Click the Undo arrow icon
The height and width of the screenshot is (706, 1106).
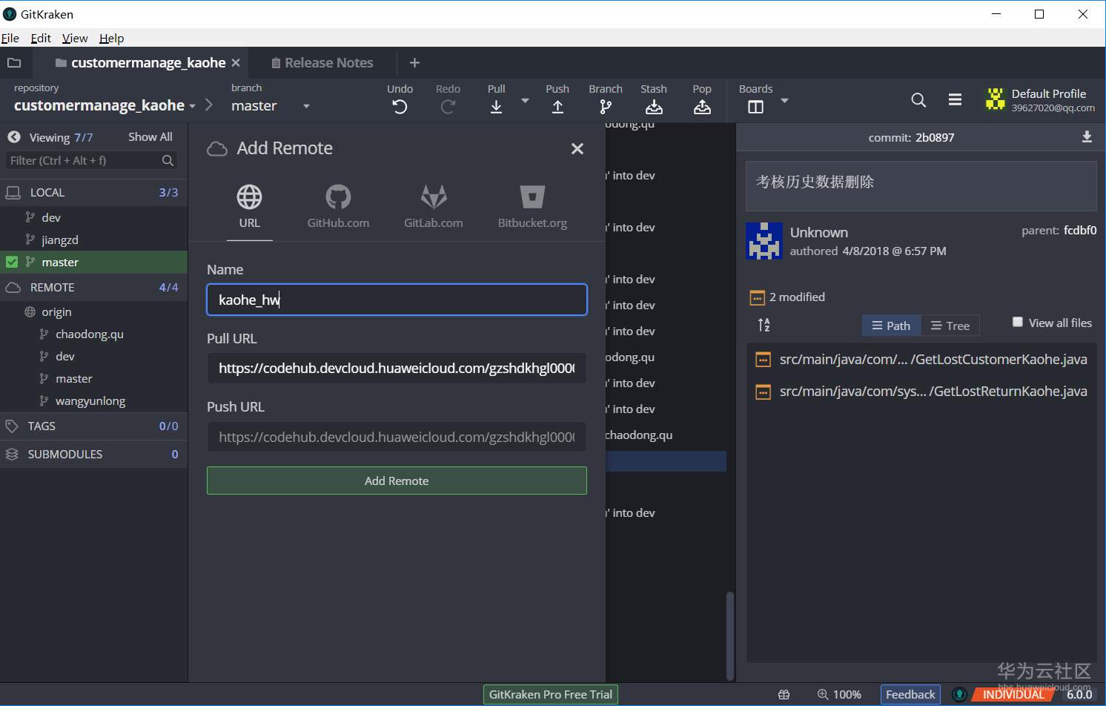pyautogui.click(x=400, y=107)
